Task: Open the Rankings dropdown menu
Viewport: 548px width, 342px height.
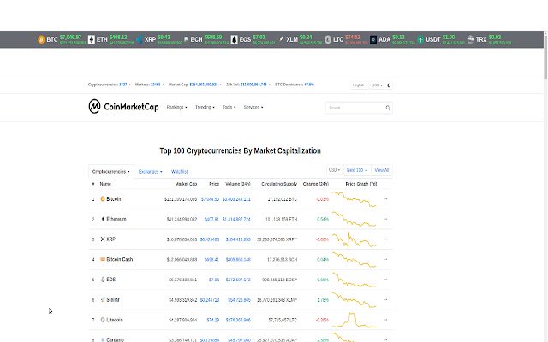Action: click(177, 107)
